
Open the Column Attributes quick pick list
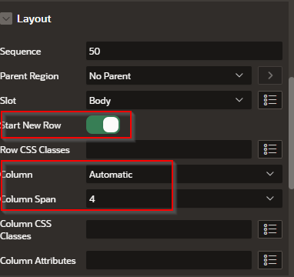270,260
